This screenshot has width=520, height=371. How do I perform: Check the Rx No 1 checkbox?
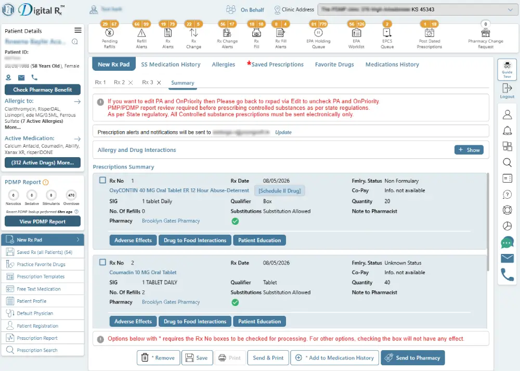(x=102, y=180)
